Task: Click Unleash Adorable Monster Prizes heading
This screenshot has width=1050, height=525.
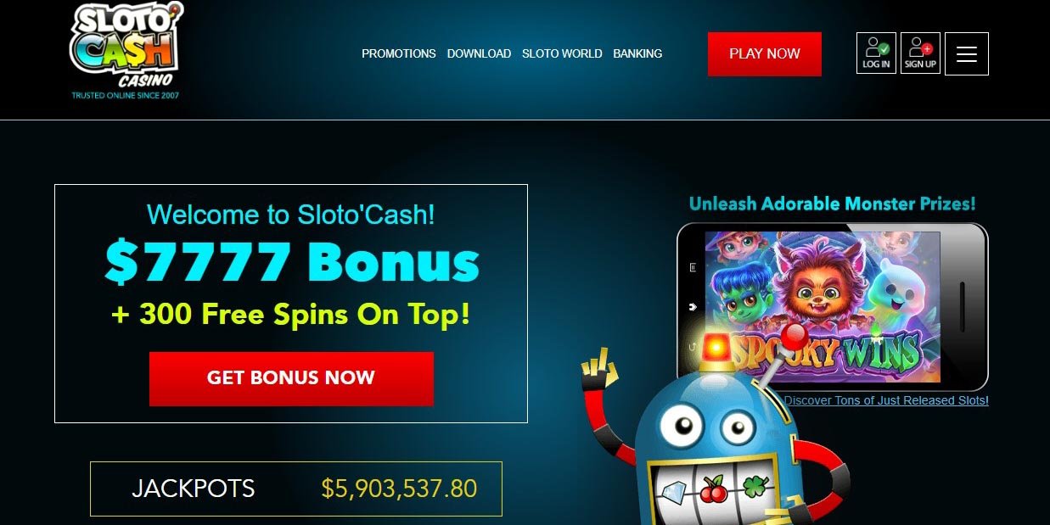Action: [x=832, y=204]
